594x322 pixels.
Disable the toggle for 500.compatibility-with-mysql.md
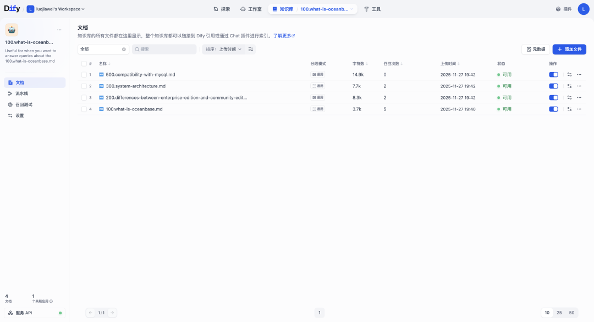click(553, 74)
